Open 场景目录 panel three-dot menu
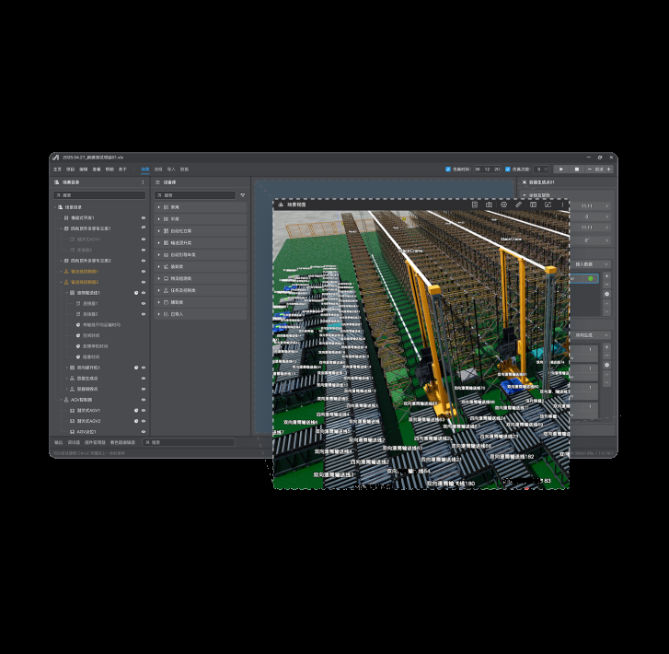The height and width of the screenshot is (654, 669). coord(143,182)
